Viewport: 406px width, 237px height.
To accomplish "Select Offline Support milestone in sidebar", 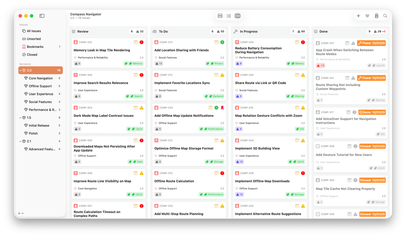I will tap(41, 86).
